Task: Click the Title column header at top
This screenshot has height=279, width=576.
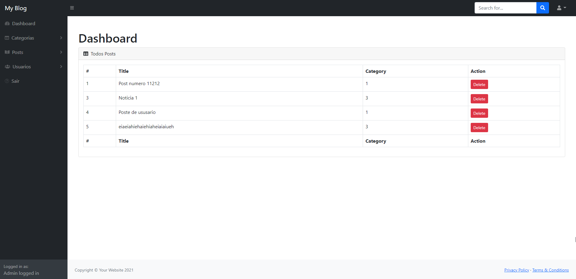Action: (239, 71)
